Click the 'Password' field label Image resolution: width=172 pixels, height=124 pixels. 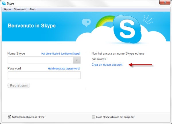(x=14, y=68)
